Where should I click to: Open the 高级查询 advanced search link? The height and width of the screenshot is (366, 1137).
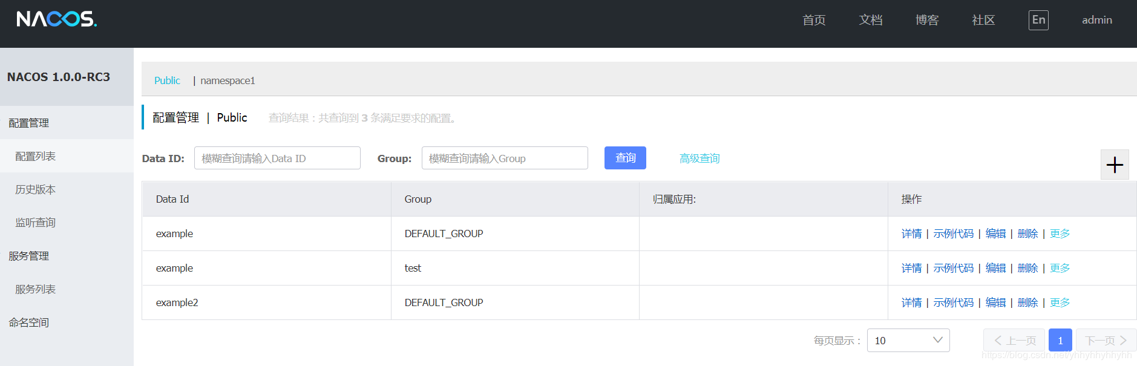click(700, 158)
